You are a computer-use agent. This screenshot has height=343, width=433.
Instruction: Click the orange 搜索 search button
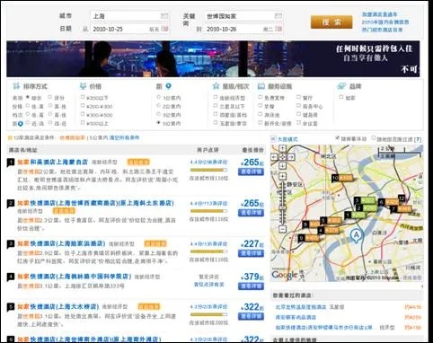(331, 22)
